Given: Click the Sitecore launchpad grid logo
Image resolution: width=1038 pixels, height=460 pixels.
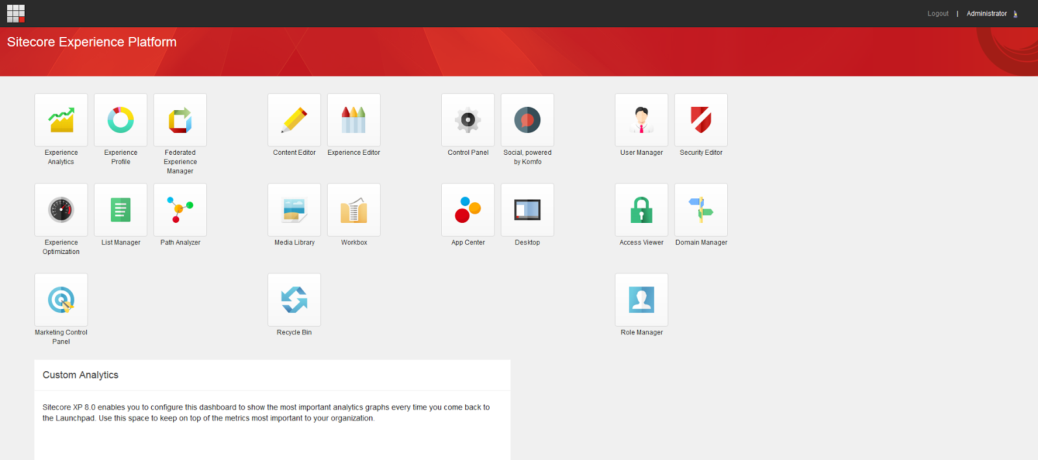Looking at the screenshot, I should 16,14.
